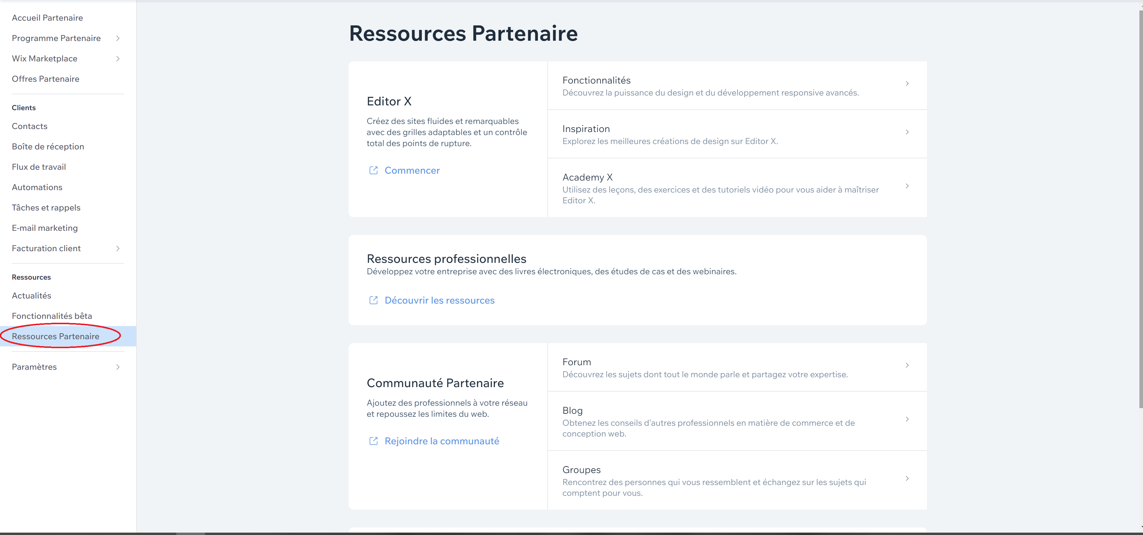Click the Ressources section label in sidebar

31,277
